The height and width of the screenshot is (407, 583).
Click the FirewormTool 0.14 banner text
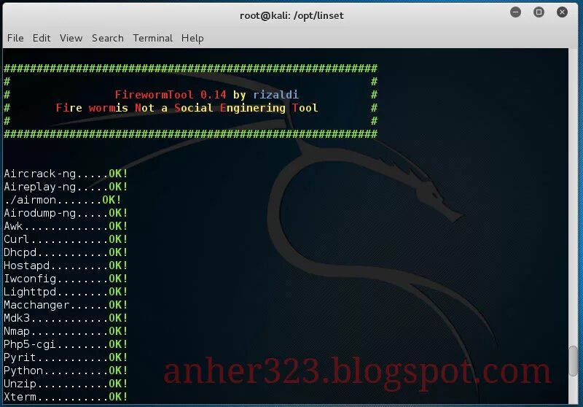pos(171,95)
